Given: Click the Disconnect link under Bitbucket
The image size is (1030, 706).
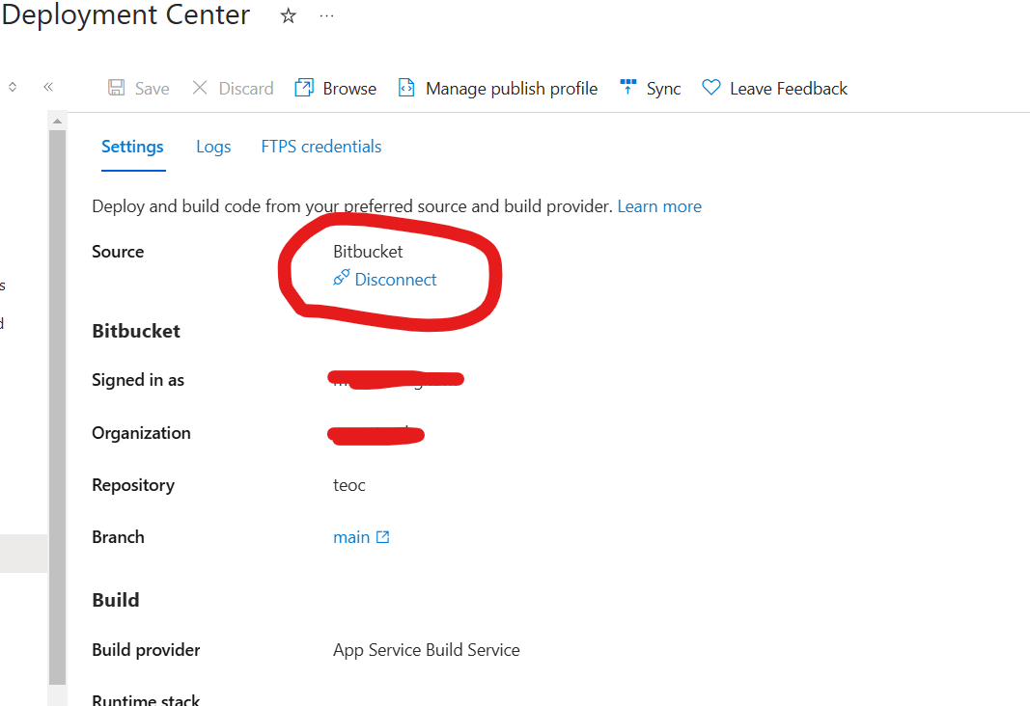Looking at the screenshot, I should (396, 280).
